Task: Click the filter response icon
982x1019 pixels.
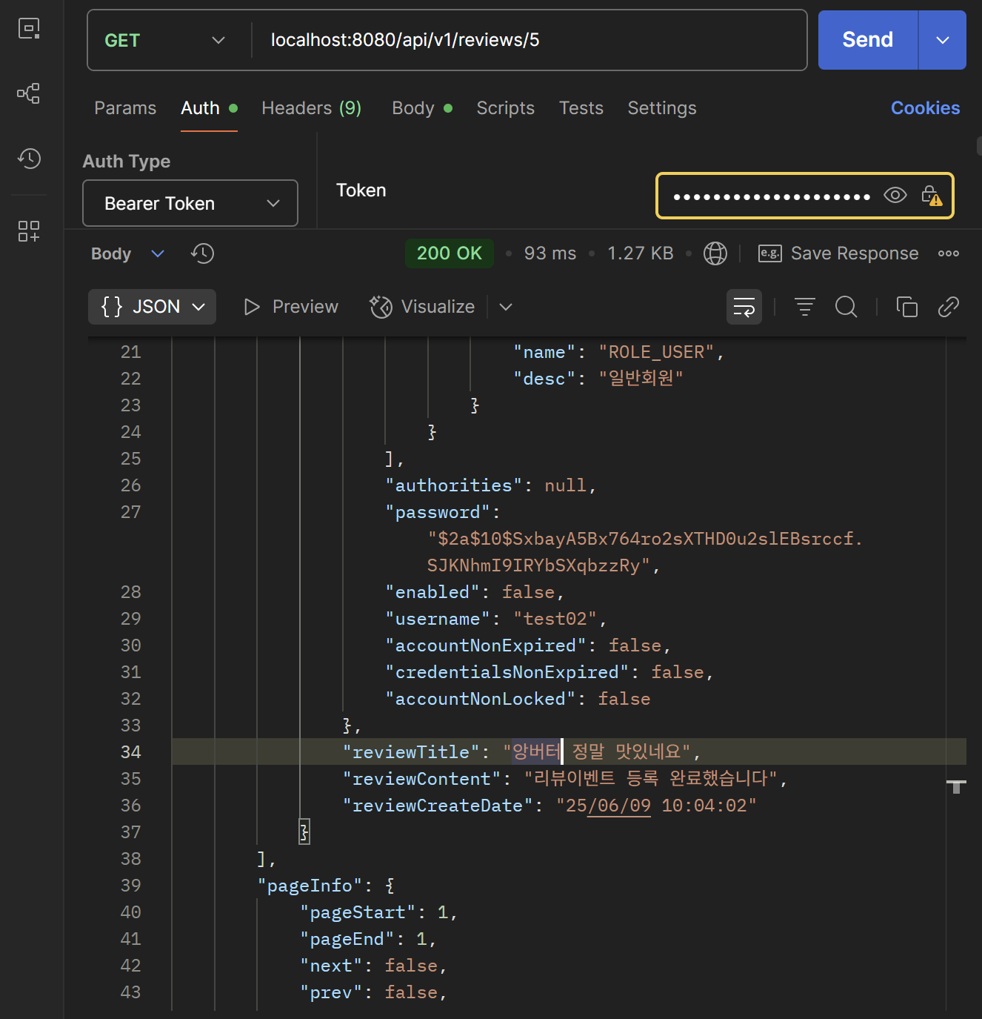Action: click(805, 307)
